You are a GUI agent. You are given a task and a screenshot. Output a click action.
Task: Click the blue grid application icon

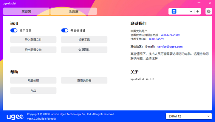(174, 11)
